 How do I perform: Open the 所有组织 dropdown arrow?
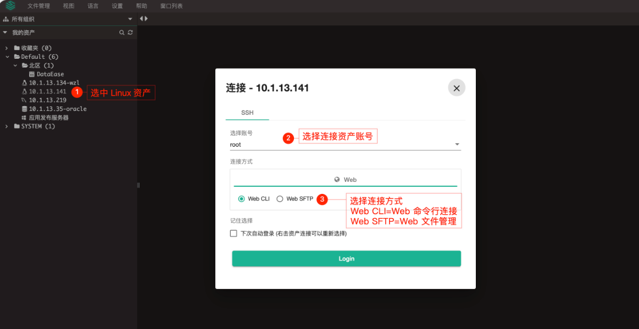click(x=130, y=19)
